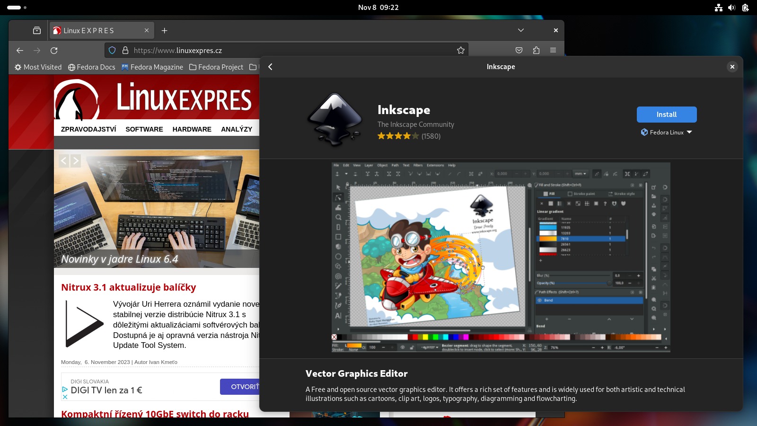Click the network status tray icon
Image resolution: width=757 pixels, height=426 pixels.
tap(719, 8)
